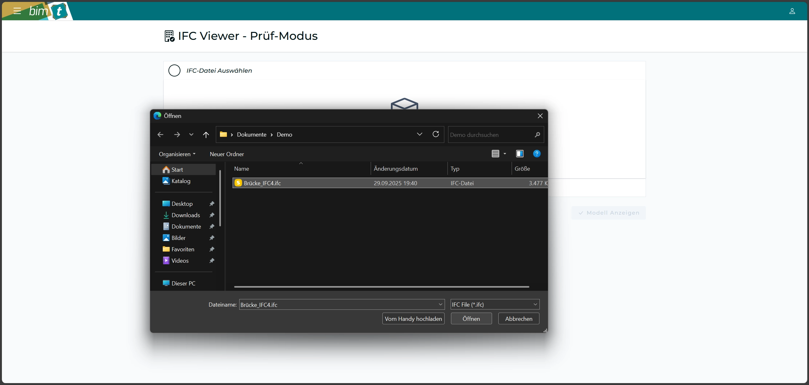809x385 pixels.
Task: Select the IFC-Datei Auswählen step circle
Action: 174,70
